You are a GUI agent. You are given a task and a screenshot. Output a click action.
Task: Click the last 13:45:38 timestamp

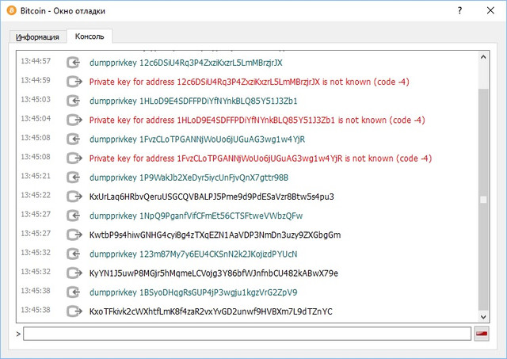pyautogui.click(x=36, y=310)
